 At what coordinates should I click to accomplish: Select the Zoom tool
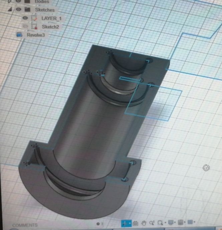[x=152, y=223]
